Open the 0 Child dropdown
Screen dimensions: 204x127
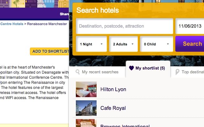(x=157, y=44)
